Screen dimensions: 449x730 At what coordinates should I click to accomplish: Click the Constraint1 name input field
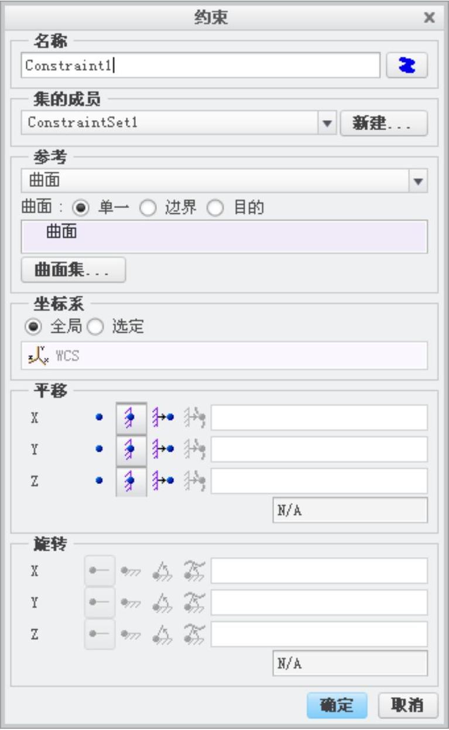201,66
